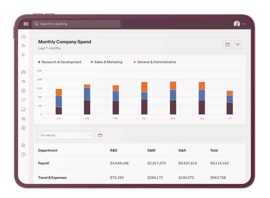Expand the profile avatar chevron menu
The image size is (270, 198).
tap(244, 24)
